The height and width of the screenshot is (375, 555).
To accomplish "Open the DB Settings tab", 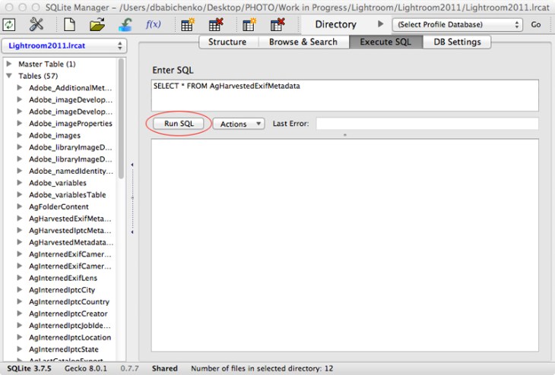I will pos(457,42).
